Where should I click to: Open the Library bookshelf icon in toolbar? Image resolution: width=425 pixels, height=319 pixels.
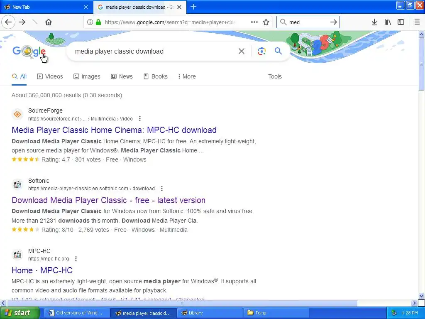(x=388, y=22)
